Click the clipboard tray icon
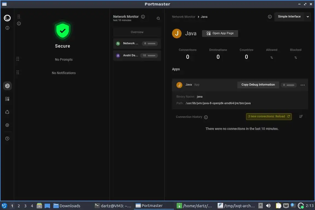 tap(278, 206)
